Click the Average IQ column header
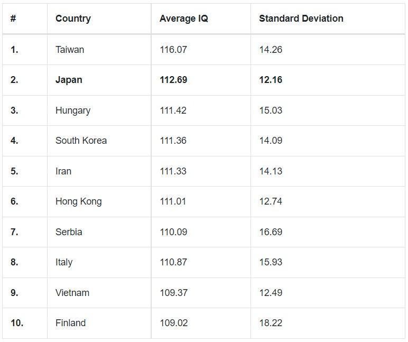Image resolution: width=408 pixels, height=342 pixels. [183, 19]
